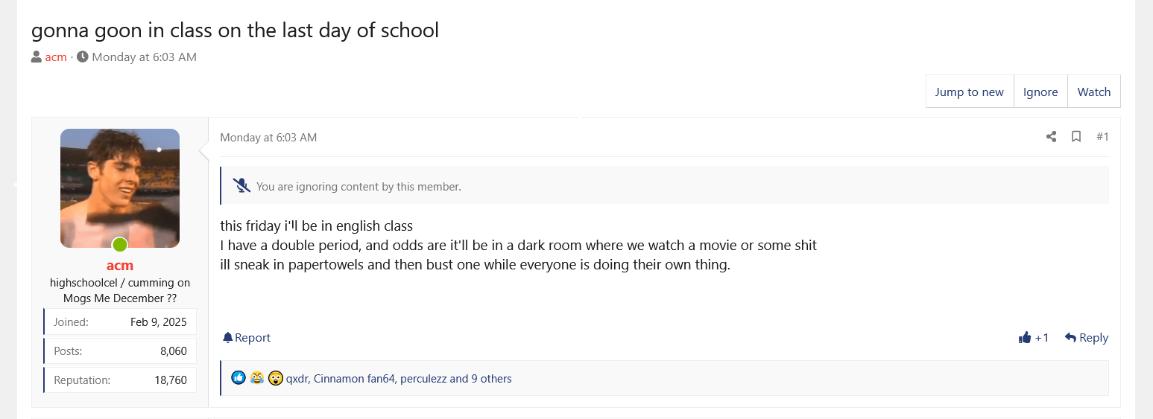Click the qxdr user link in reactions
Screen dimensions: 1153x419
click(297, 379)
